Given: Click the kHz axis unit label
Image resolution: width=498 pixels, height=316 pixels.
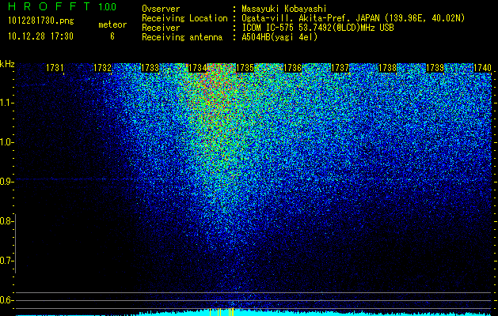Looking at the screenshot, I should 7,64.
